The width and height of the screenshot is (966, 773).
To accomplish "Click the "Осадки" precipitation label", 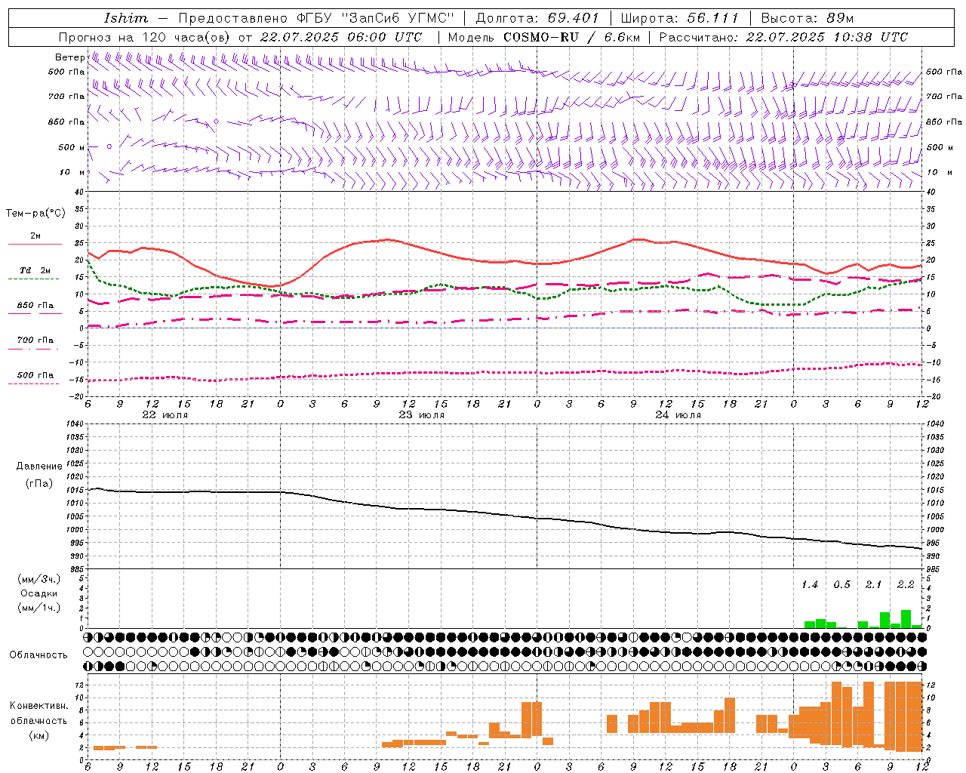I will click(x=39, y=593).
